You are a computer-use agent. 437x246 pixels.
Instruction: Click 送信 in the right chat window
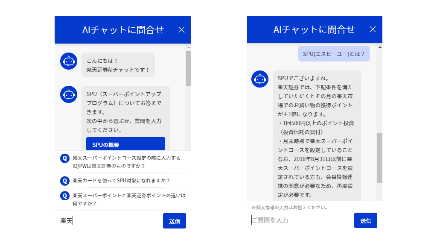pos(366,220)
